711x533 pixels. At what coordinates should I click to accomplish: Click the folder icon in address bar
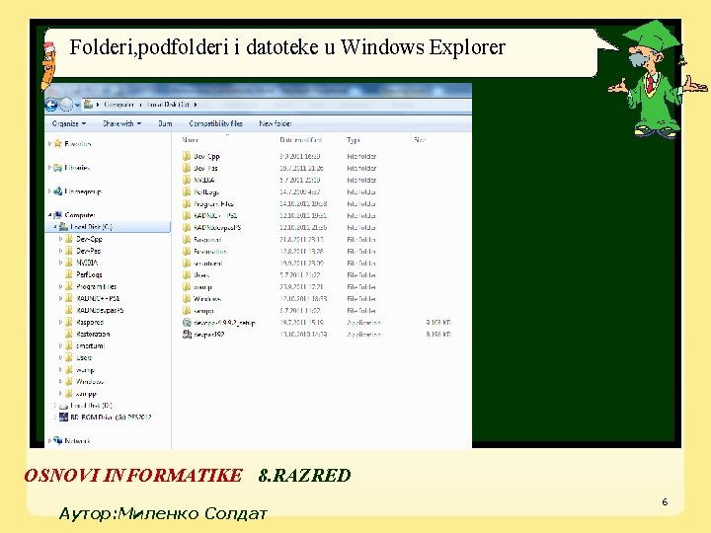pos(89,105)
